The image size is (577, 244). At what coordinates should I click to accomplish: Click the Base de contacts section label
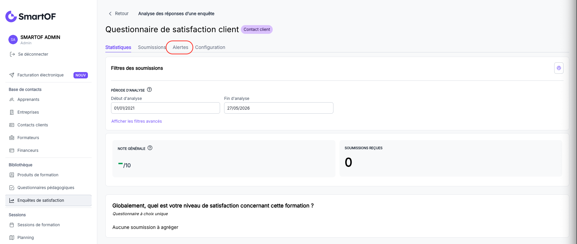coord(25,89)
